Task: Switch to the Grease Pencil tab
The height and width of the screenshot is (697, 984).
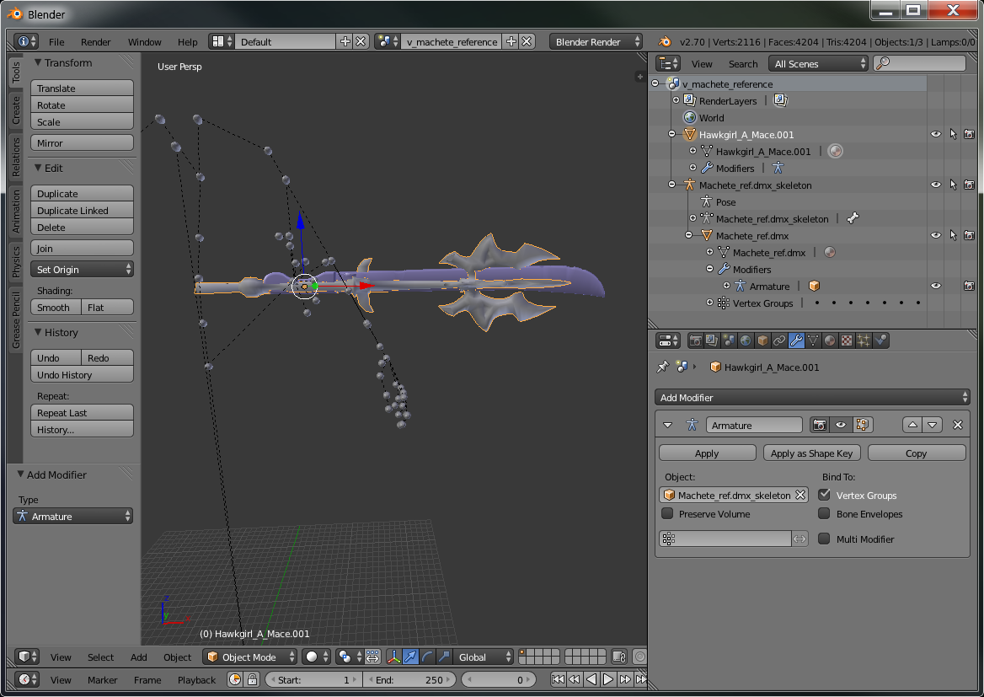Action: (x=16, y=319)
